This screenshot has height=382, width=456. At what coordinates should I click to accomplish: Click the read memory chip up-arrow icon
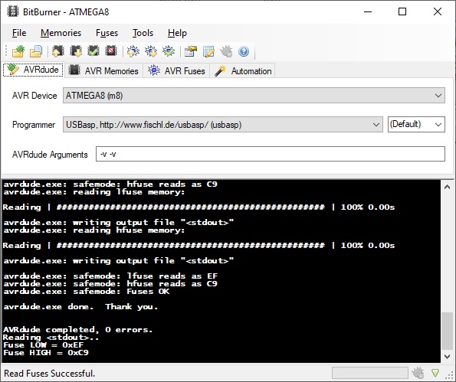(58, 51)
